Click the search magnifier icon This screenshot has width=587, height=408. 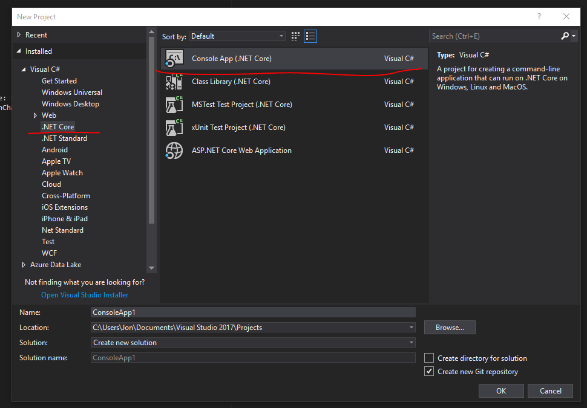tap(565, 36)
